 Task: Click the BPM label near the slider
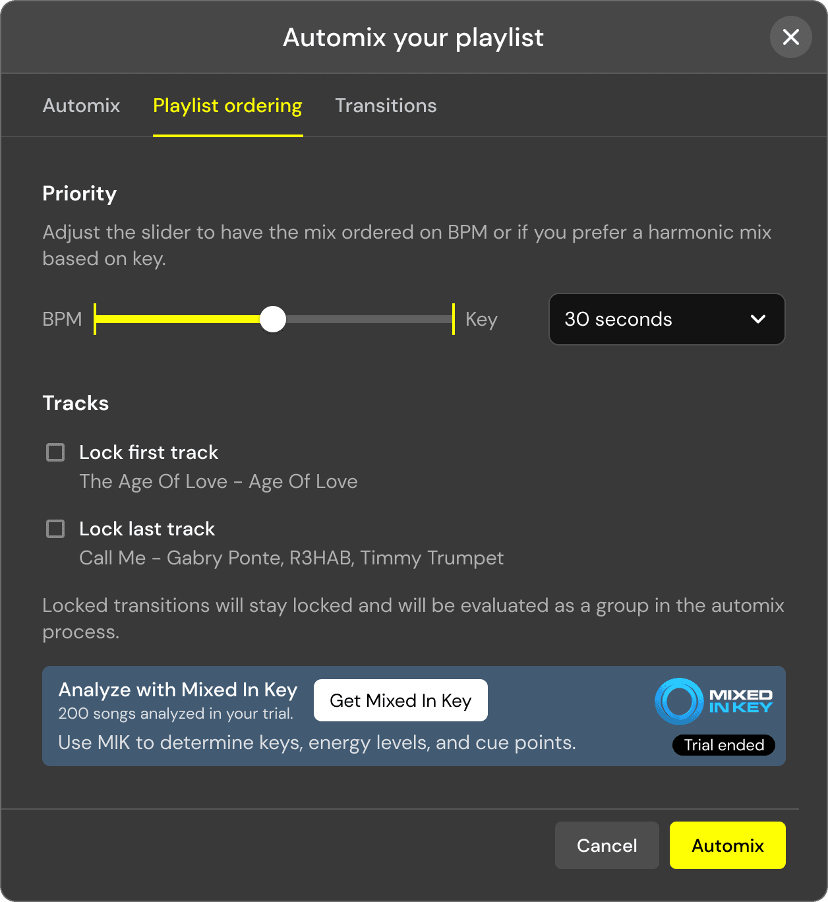coord(62,319)
